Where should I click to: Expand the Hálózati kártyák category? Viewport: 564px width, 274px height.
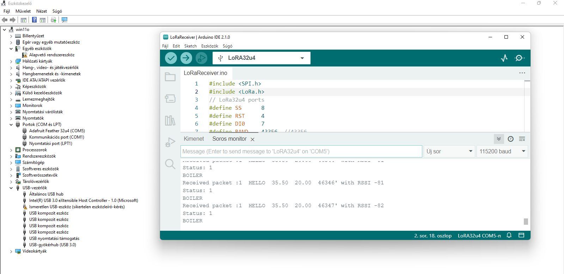[11, 61]
